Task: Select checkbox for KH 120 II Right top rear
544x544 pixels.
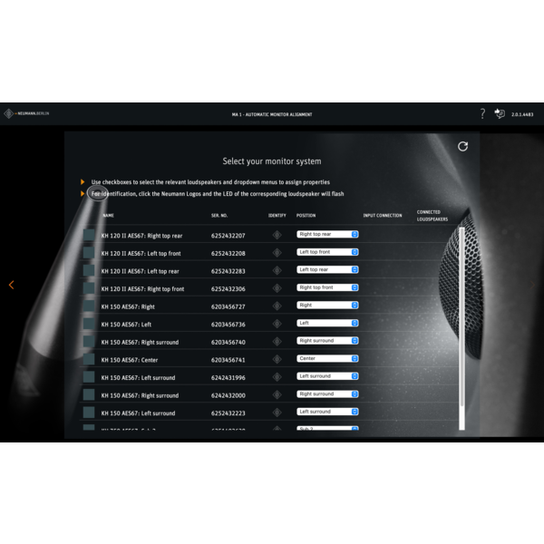Action: (89, 235)
